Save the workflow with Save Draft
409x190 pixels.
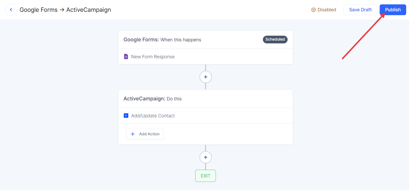[x=360, y=10]
